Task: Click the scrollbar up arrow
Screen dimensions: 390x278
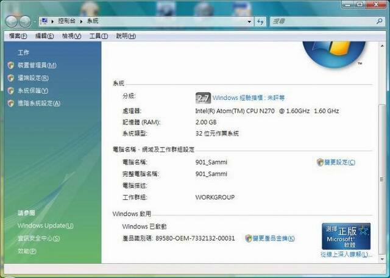Action: pos(382,46)
